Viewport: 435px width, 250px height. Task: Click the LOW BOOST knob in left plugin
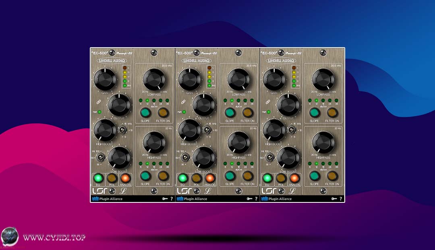pyautogui.click(x=119, y=158)
